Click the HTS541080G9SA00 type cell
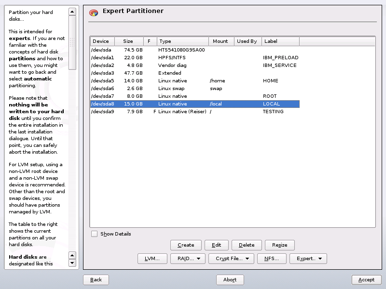 coord(181,50)
